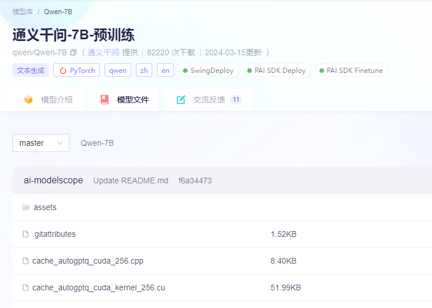This screenshot has height=308, width=432.
Task: Click the 文本生成 tag
Action: click(x=31, y=71)
